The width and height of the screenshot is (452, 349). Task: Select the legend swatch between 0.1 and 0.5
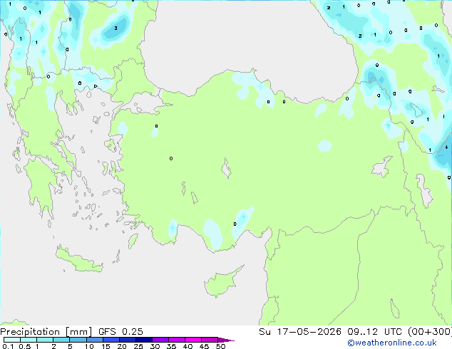pyautogui.click(x=12, y=340)
